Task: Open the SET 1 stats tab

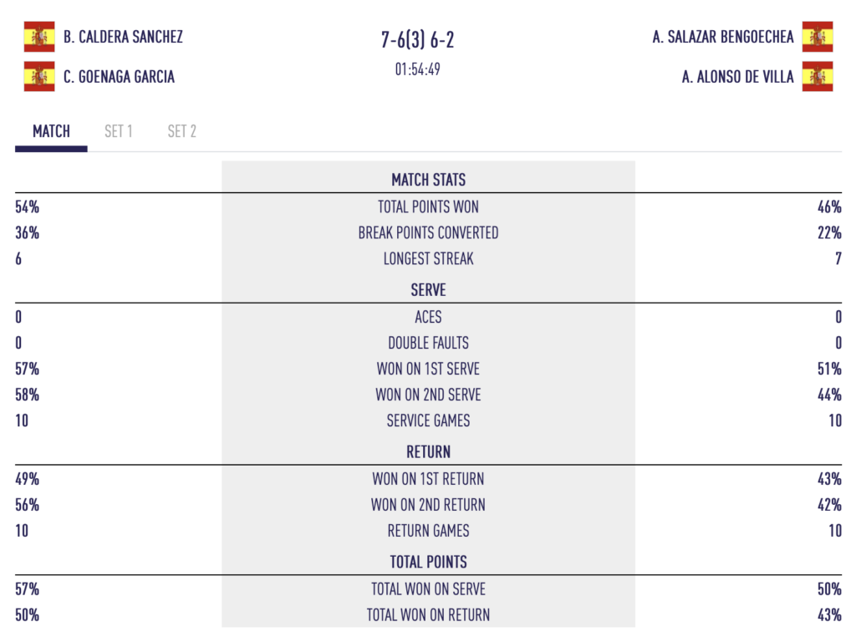Action: click(118, 131)
